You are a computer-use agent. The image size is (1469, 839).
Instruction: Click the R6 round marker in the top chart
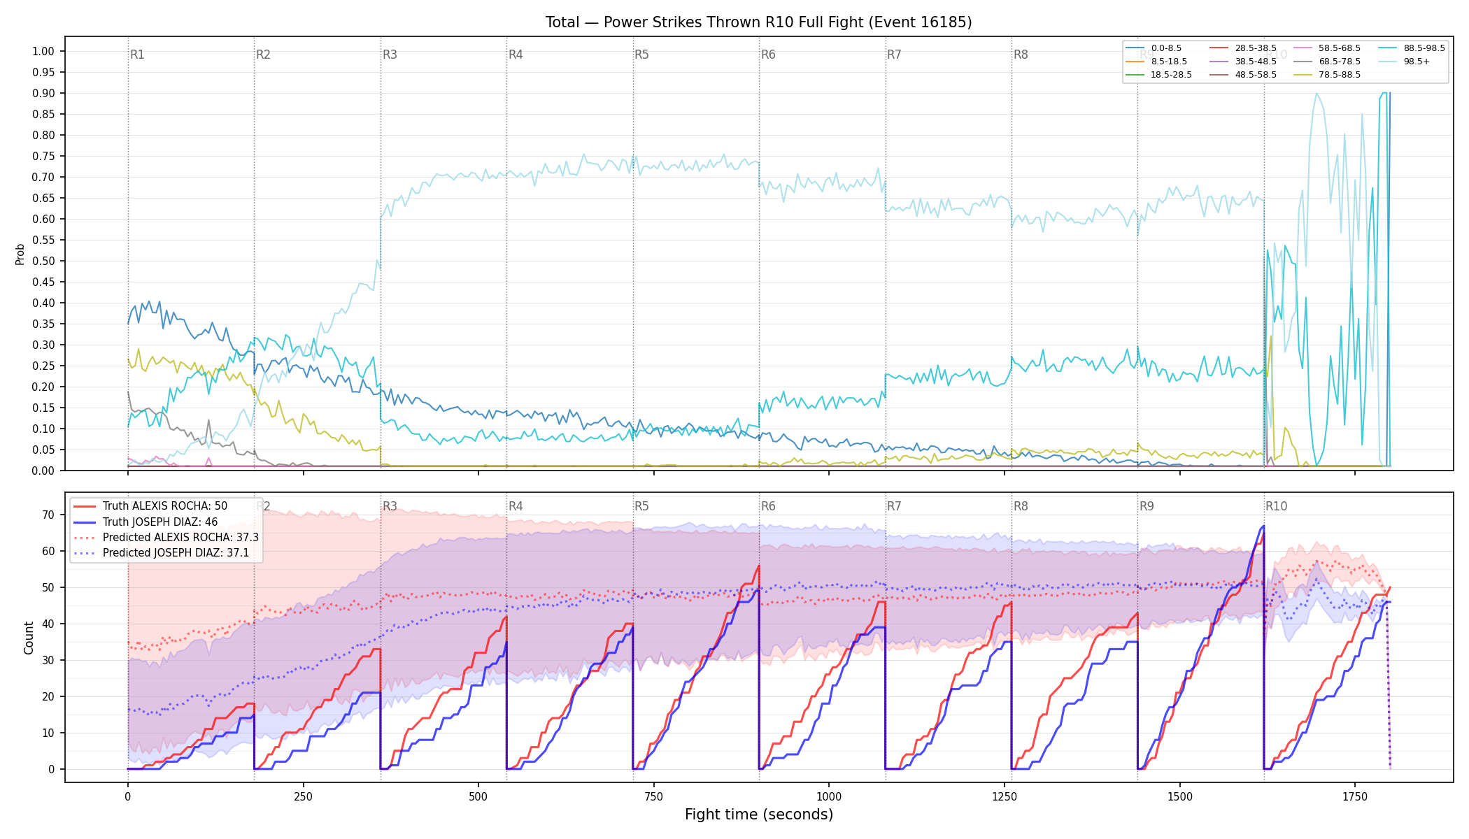point(768,55)
